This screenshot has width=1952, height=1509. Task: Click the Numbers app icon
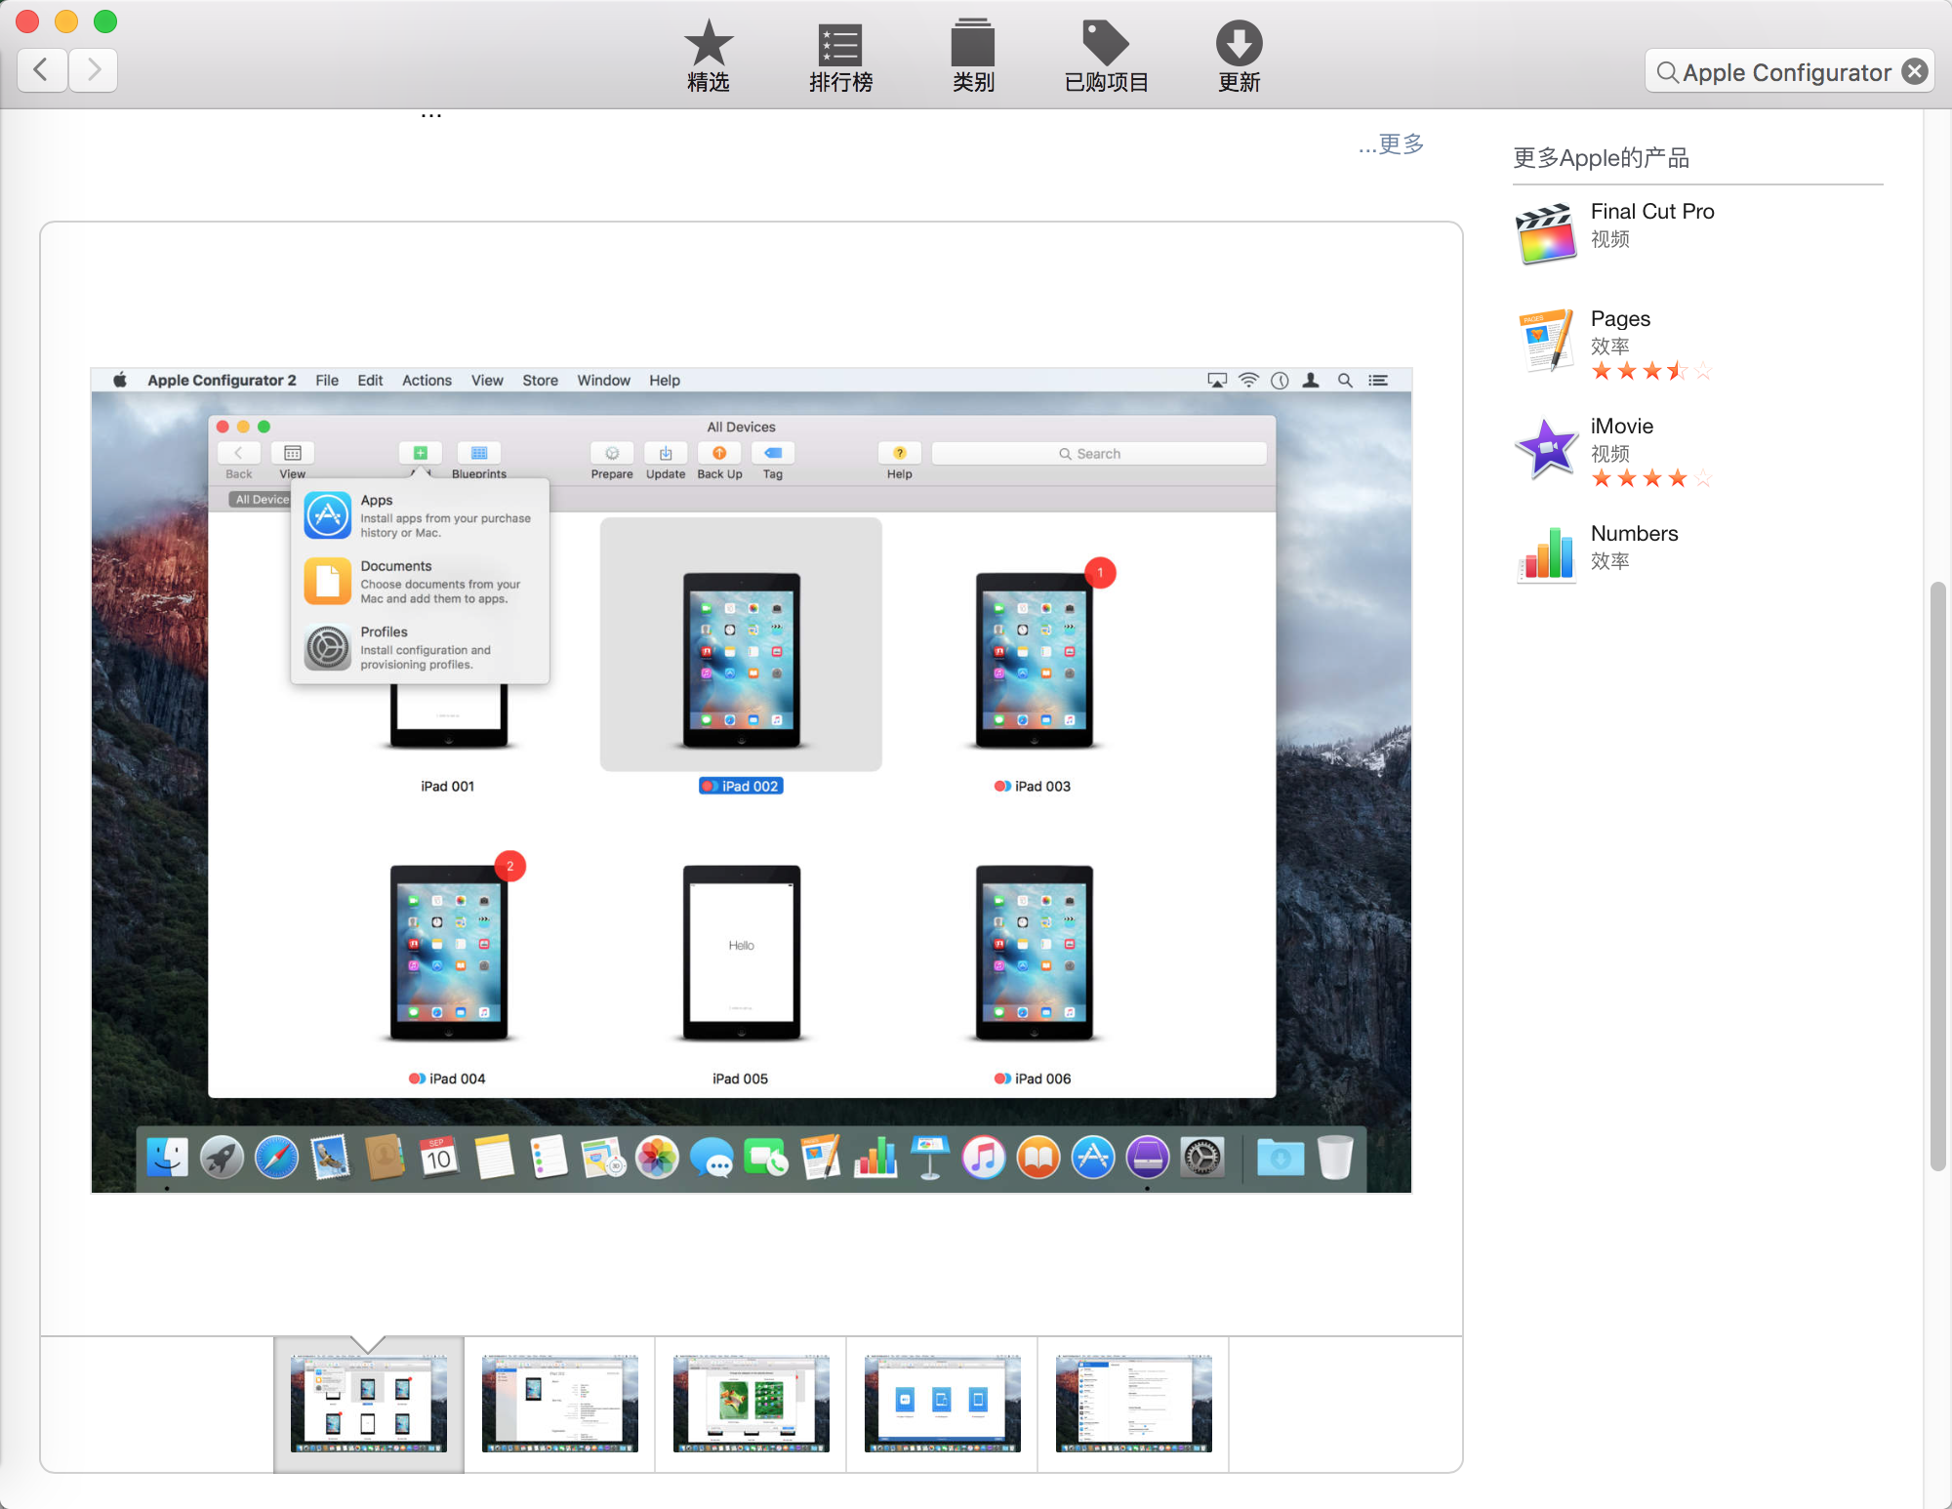coord(1546,553)
